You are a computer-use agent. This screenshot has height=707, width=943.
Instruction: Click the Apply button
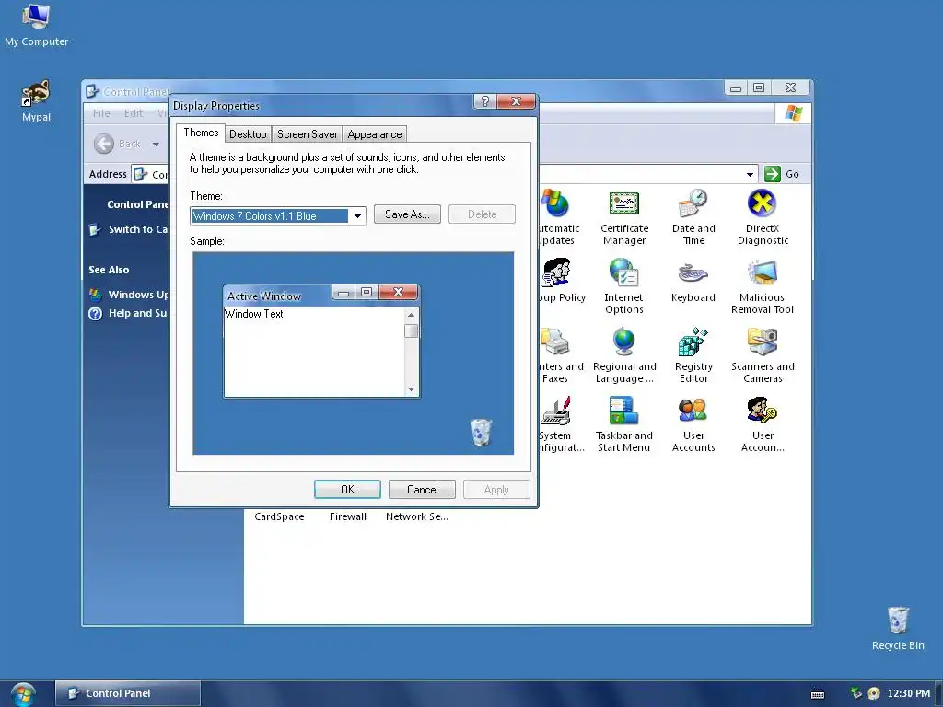(496, 490)
